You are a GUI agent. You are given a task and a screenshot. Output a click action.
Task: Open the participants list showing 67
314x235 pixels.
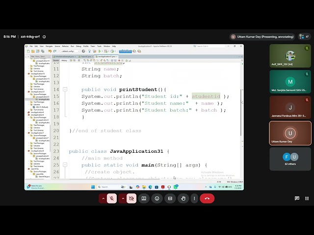(x=304, y=37)
